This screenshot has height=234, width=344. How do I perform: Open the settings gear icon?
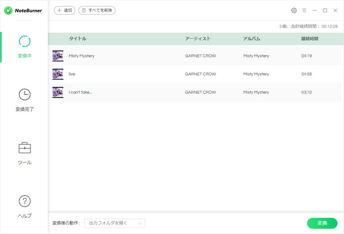click(x=294, y=10)
